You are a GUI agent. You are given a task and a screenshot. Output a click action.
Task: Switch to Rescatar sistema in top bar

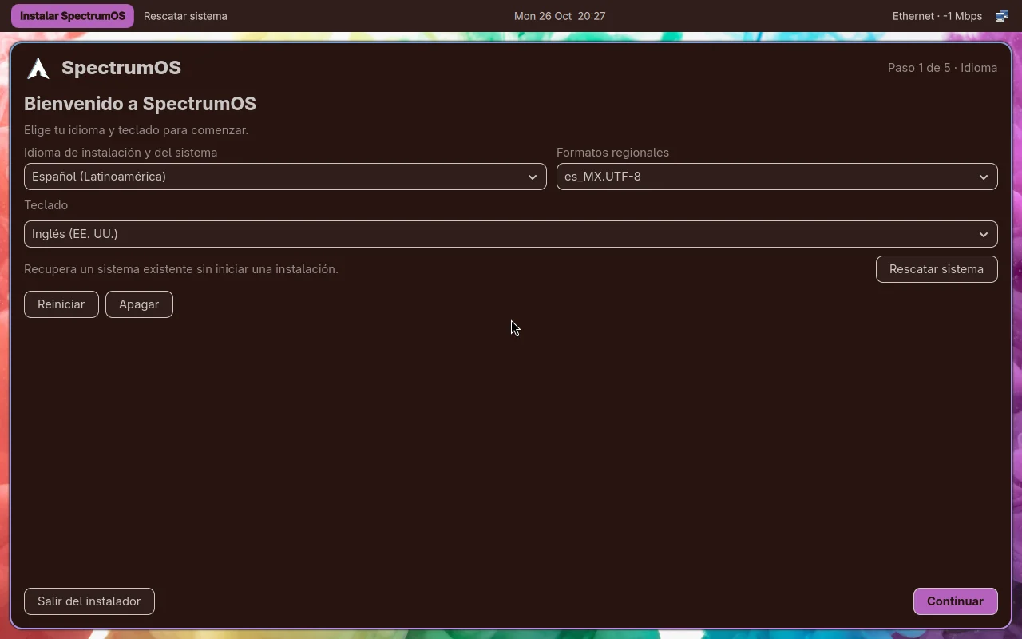point(185,16)
